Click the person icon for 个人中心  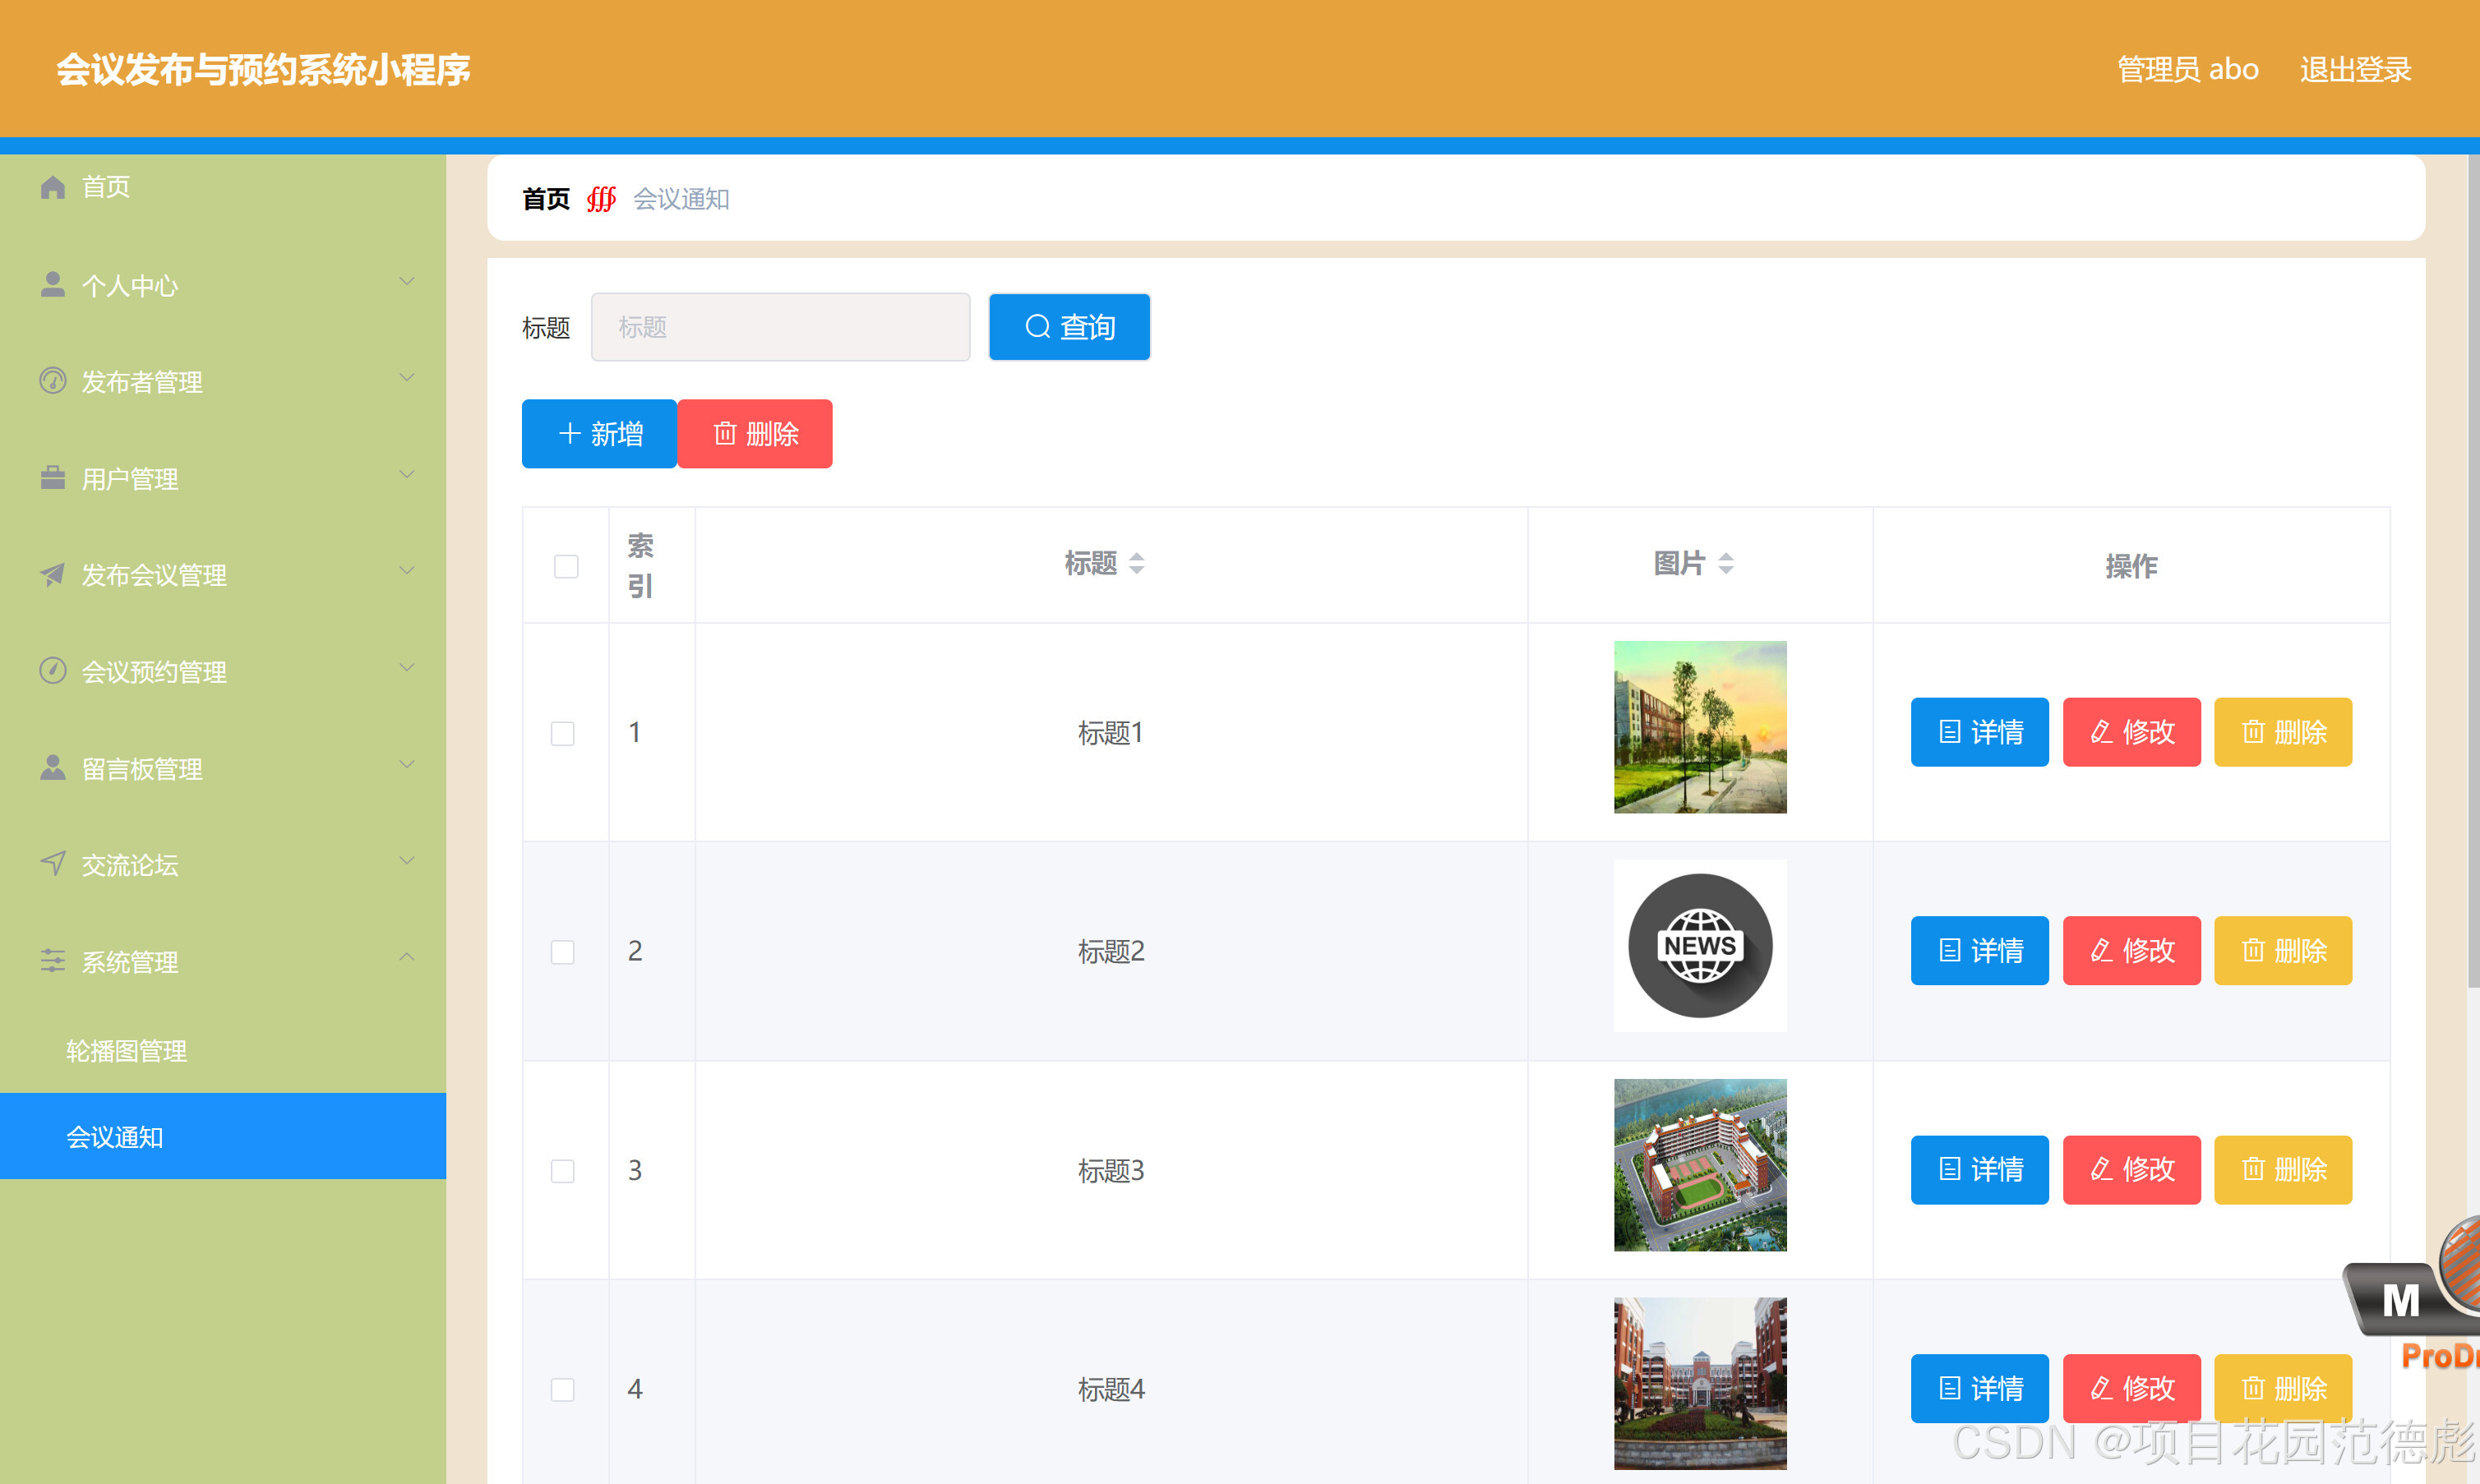click(x=52, y=285)
